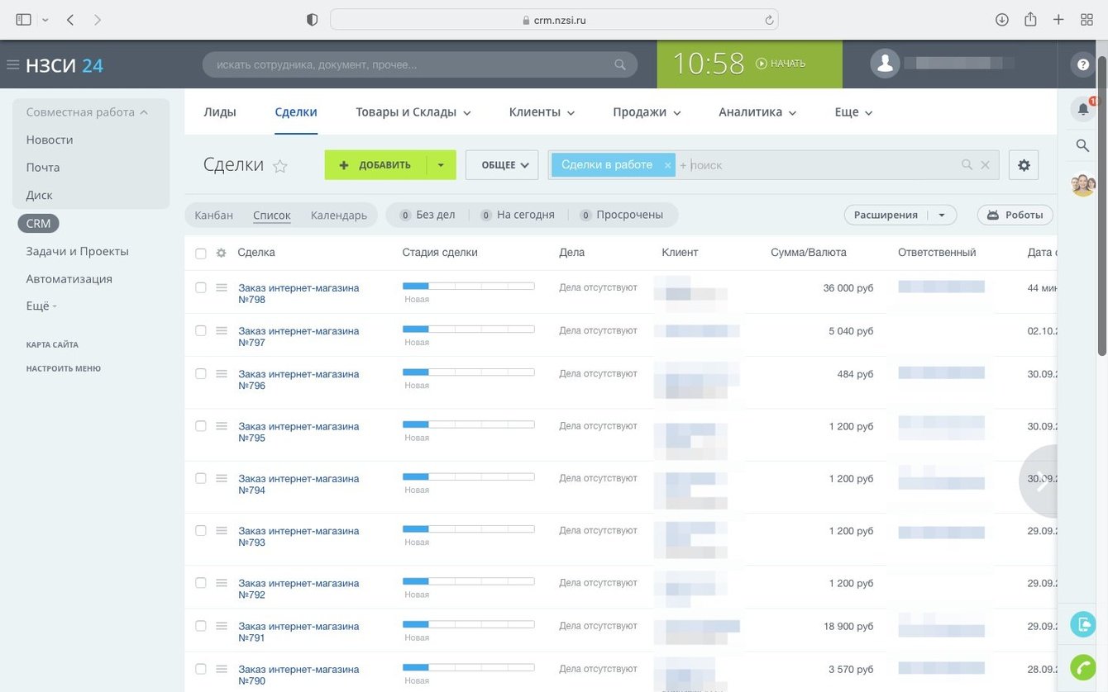
Task: Filter deals by Просрочены counter
Action: click(x=623, y=215)
